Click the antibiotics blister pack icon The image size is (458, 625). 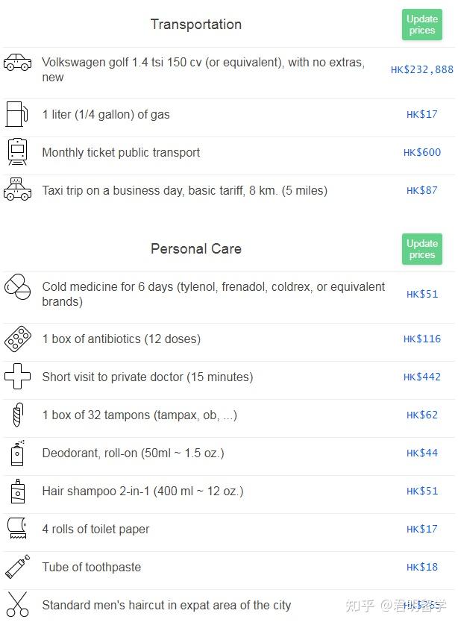[x=17, y=339]
